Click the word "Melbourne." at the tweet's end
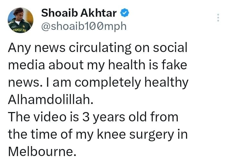Image resolution: width=231 pixels, height=166 pixels. coord(42,151)
